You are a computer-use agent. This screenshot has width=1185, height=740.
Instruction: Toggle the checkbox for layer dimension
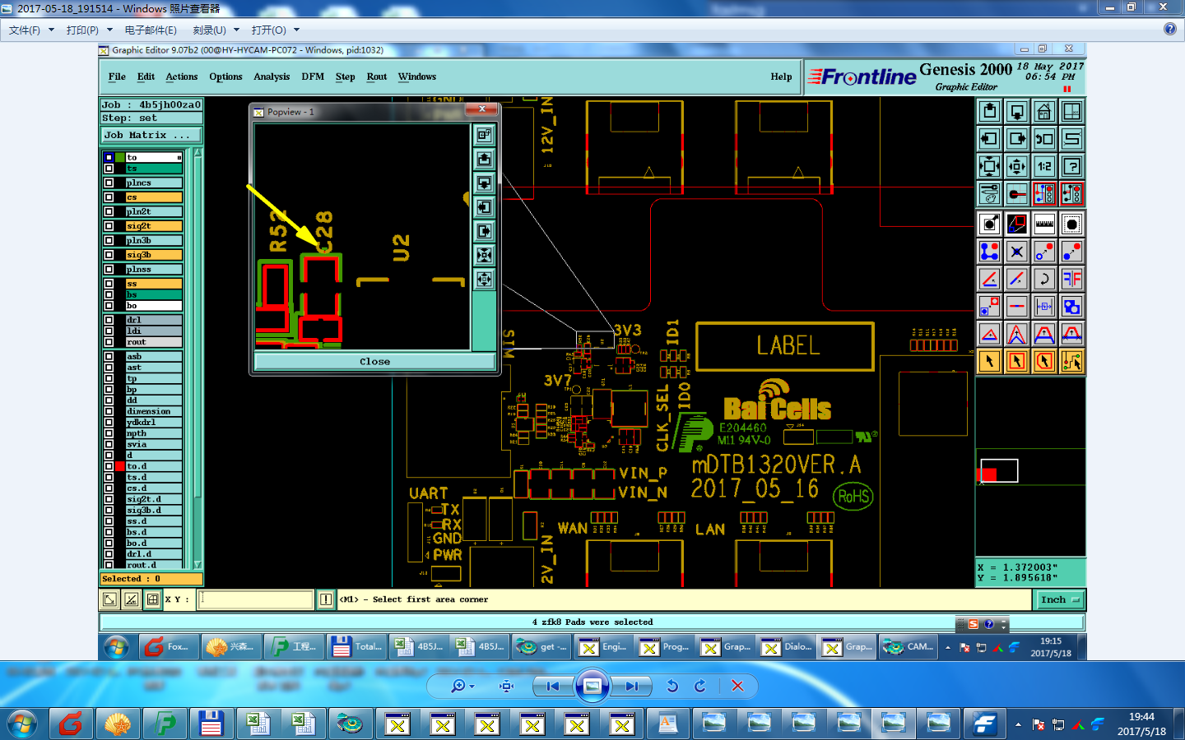[109, 411]
